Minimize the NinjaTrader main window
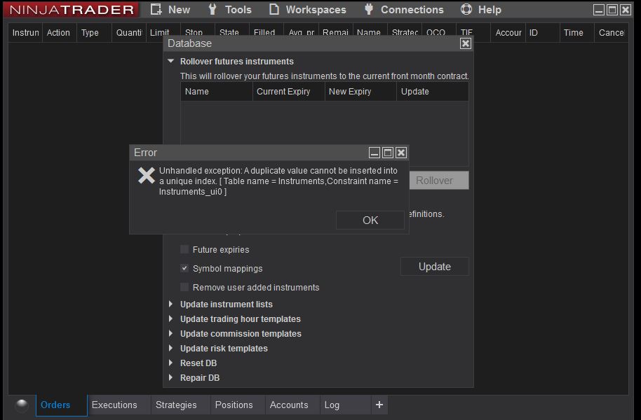Viewport: 641px width, 420px height. tap(599, 10)
